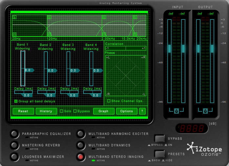Open help with the ? button
Viewport: 229px width, 166px height.
click(x=142, y=111)
